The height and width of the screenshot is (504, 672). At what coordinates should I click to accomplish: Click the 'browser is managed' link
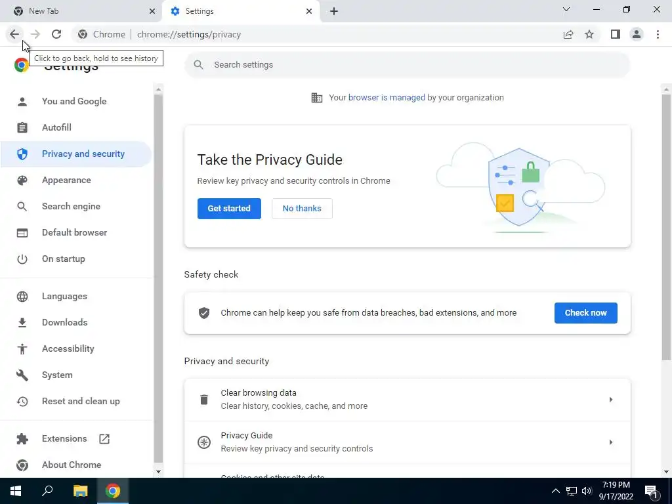point(387,98)
